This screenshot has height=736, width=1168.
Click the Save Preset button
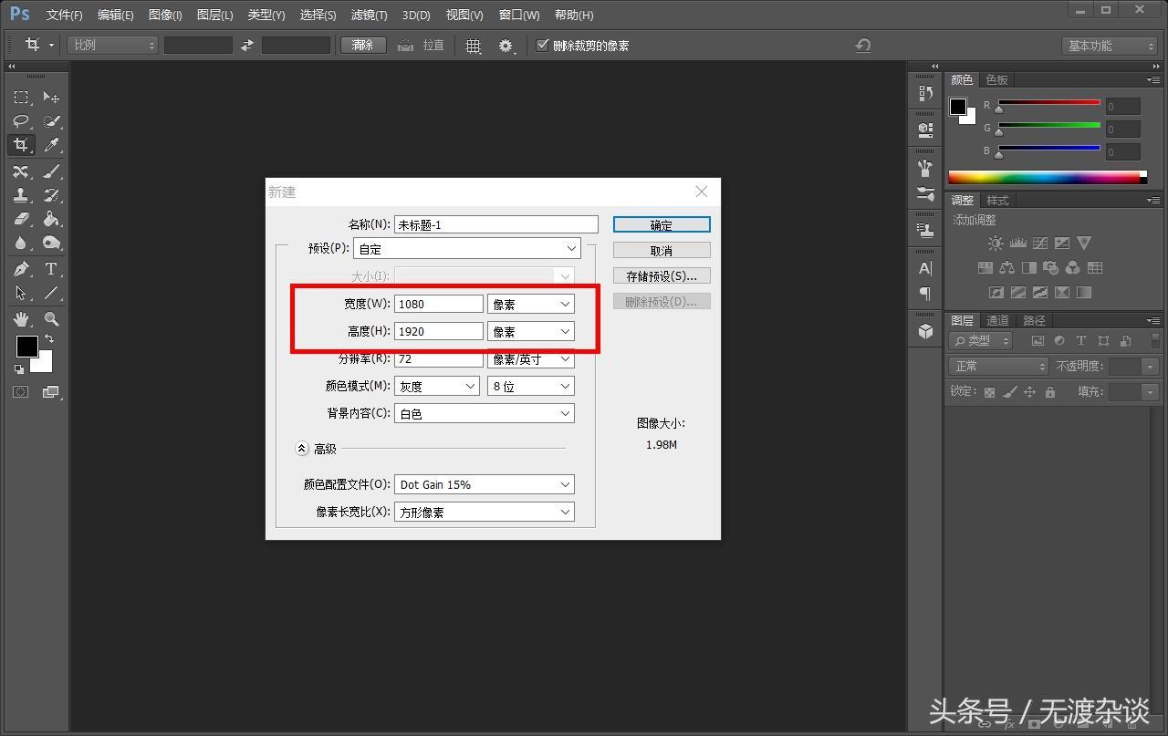(661, 276)
